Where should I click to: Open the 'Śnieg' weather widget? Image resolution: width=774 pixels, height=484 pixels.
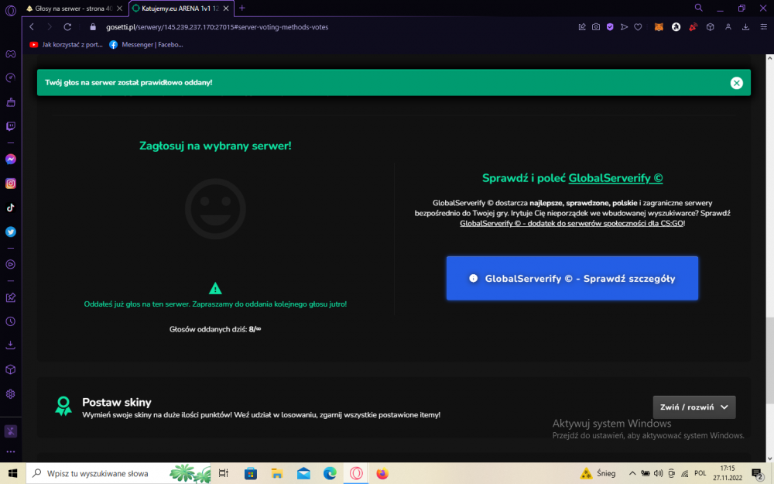tap(598, 473)
